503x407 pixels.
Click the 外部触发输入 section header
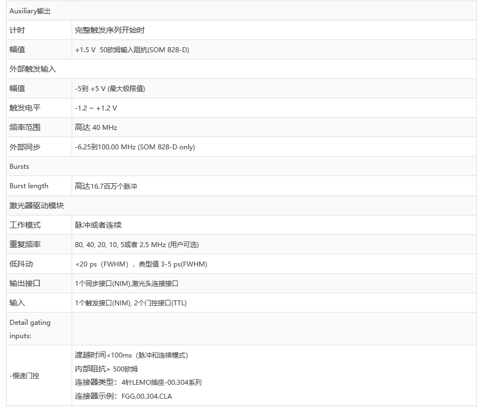click(33, 69)
